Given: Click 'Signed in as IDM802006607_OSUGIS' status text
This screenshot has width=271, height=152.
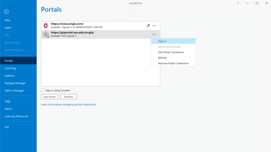Looking at the screenshot, I should (82, 27).
